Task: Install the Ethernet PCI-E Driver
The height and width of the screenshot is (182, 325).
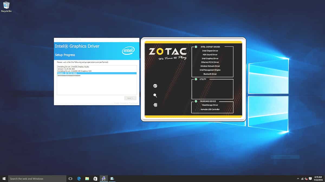Action: (210, 62)
